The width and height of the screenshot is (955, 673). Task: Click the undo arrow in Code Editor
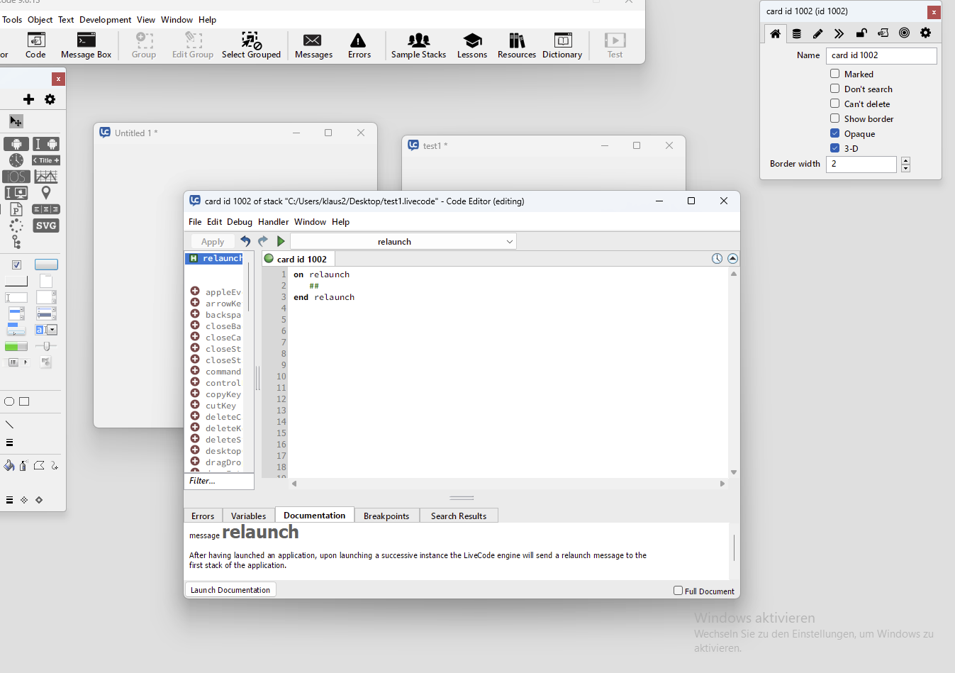[x=245, y=241]
